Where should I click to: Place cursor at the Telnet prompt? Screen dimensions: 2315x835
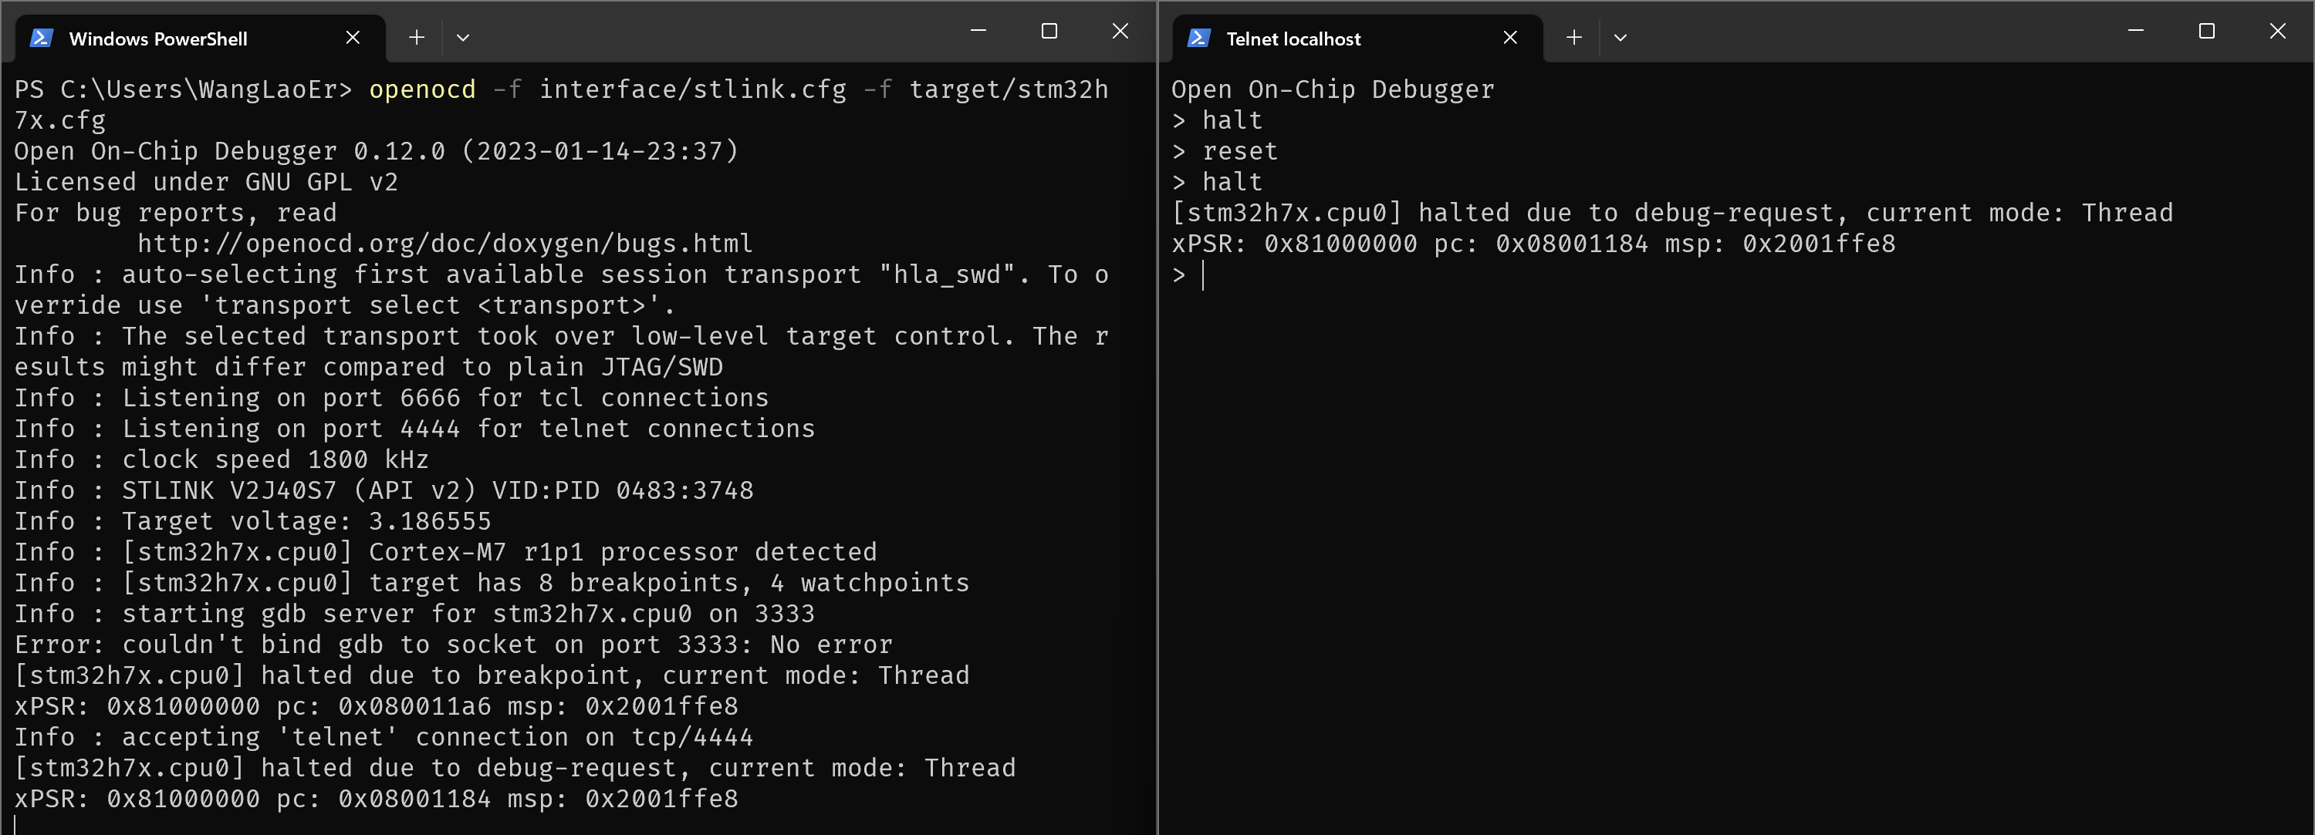(x=1201, y=274)
